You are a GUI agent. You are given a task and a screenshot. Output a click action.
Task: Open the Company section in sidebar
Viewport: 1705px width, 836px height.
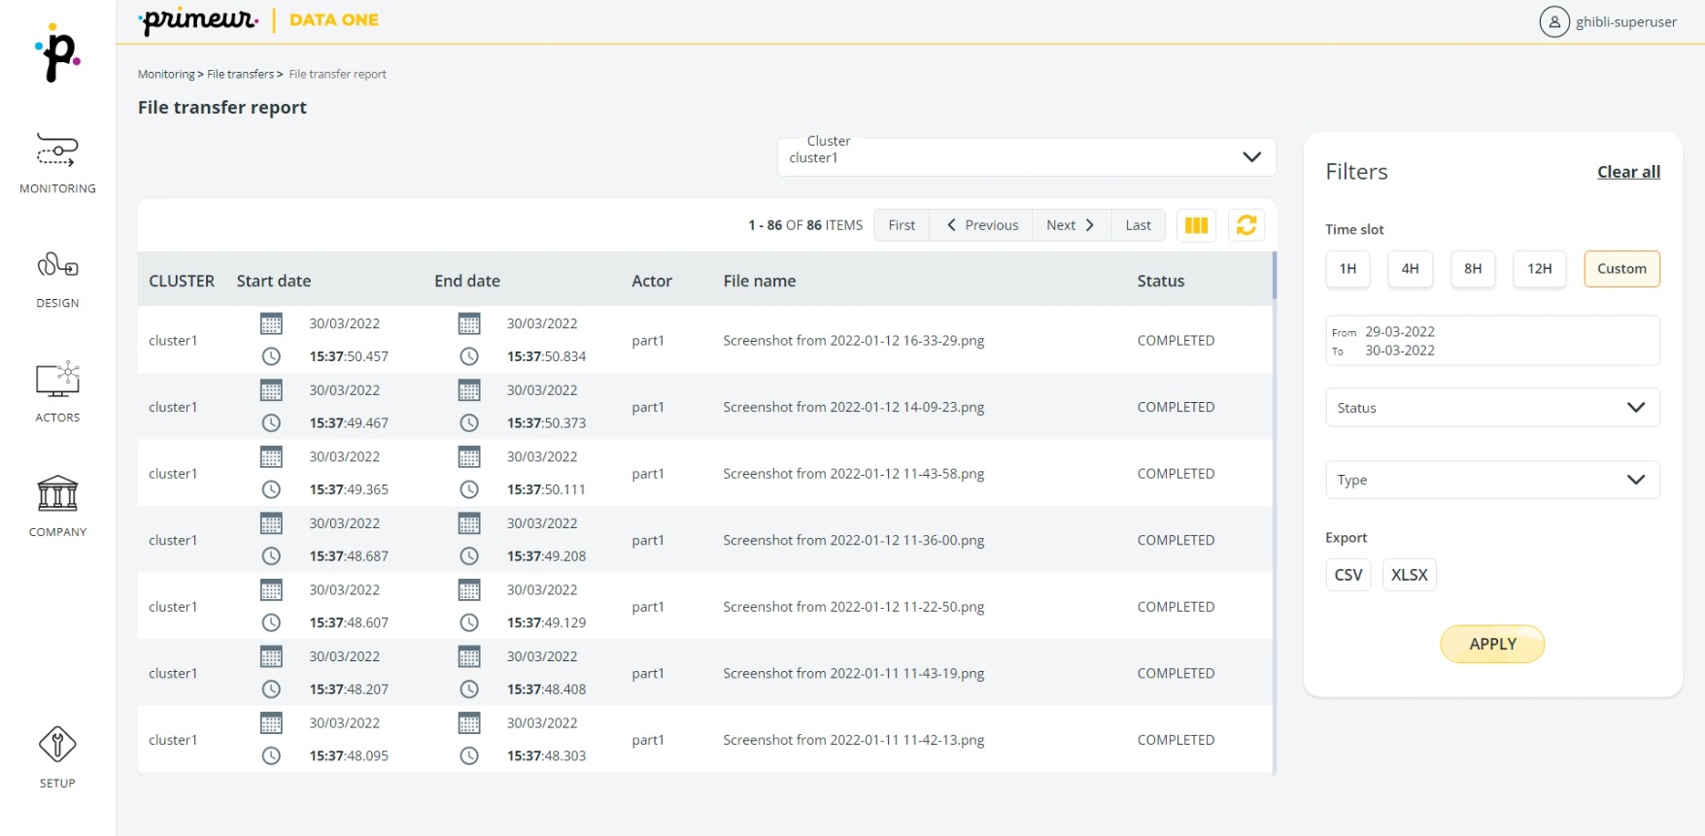click(x=57, y=506)
